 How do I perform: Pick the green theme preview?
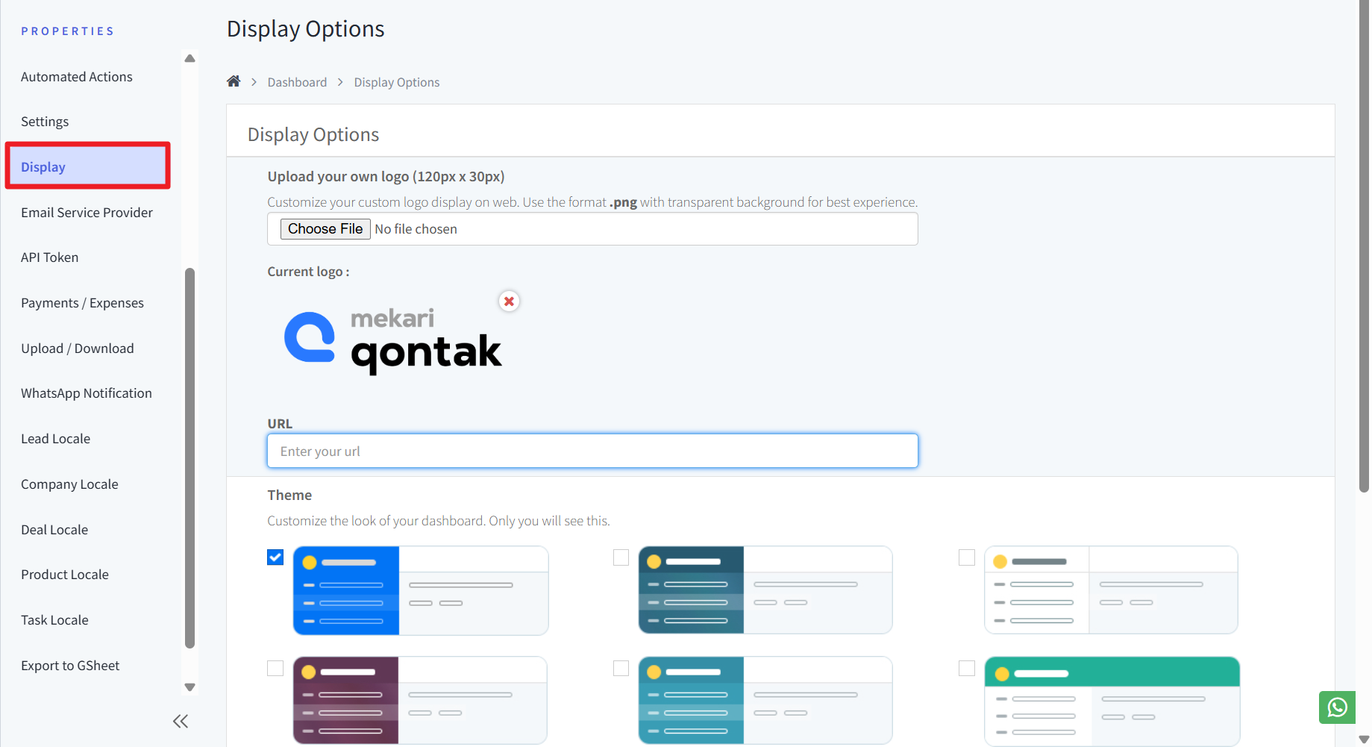coord(1112,700)
